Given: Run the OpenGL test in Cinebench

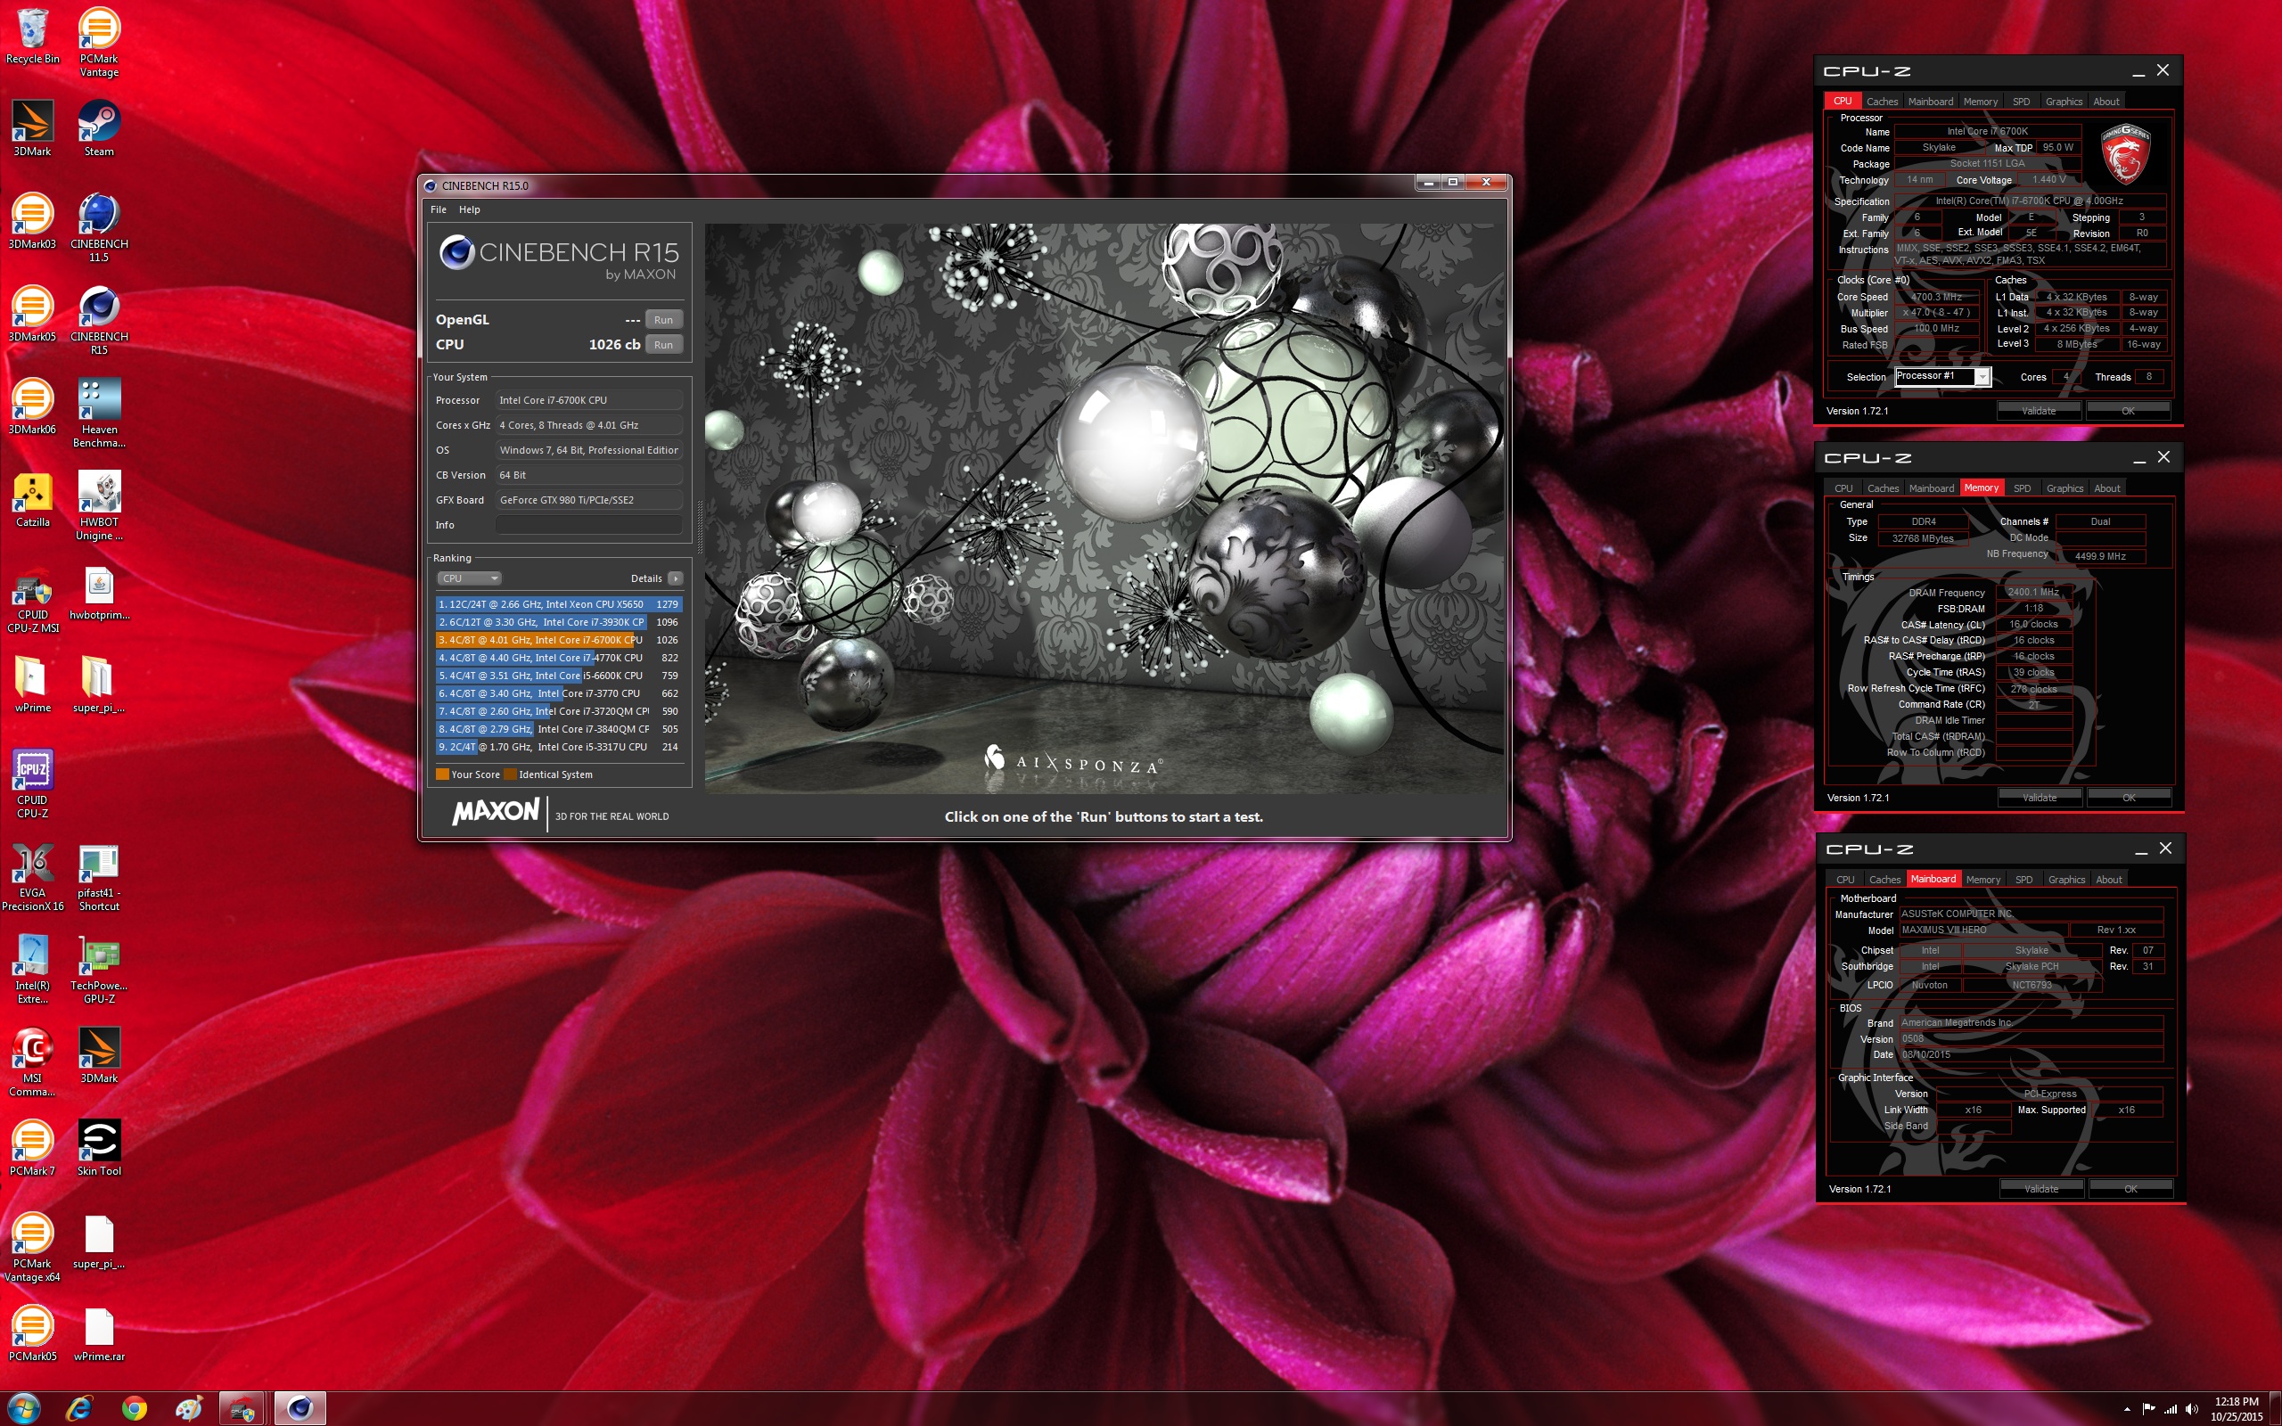Looking at the screenshot, I should pos(664,320).
